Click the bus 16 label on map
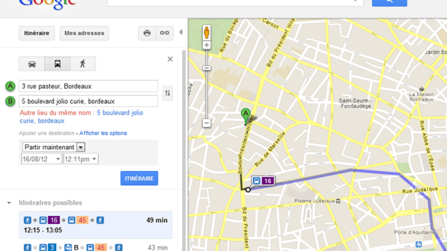This screenshot has height=251, width=447. pos(263,181)
